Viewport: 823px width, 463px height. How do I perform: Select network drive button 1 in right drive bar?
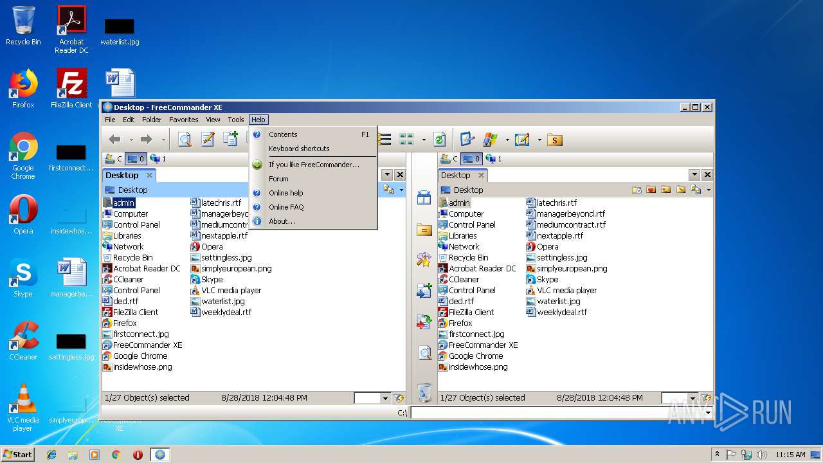494,159
